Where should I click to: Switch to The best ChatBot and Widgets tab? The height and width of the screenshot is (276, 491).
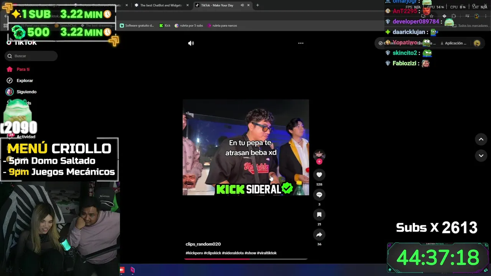161,5
